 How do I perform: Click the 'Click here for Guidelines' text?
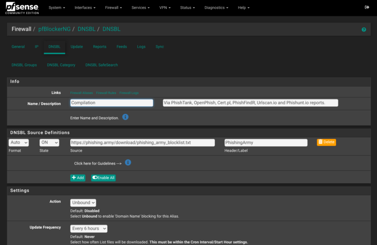coord(98,163)
